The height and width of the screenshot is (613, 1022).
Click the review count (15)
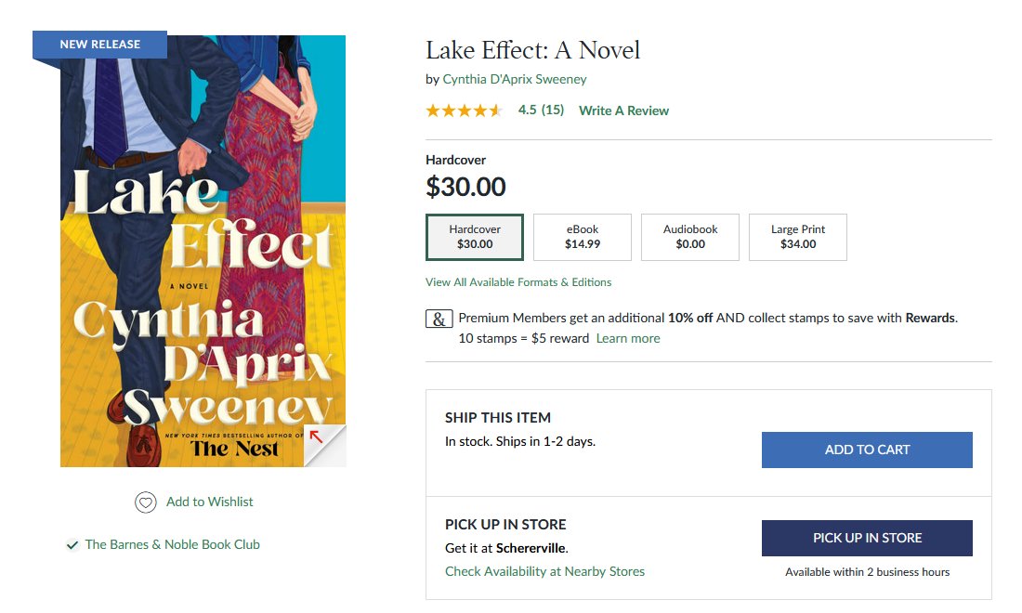pyautogui.click(x=553, y=110)
